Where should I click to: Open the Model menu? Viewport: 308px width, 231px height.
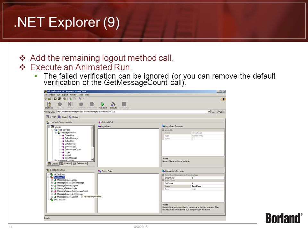(52, 95)
